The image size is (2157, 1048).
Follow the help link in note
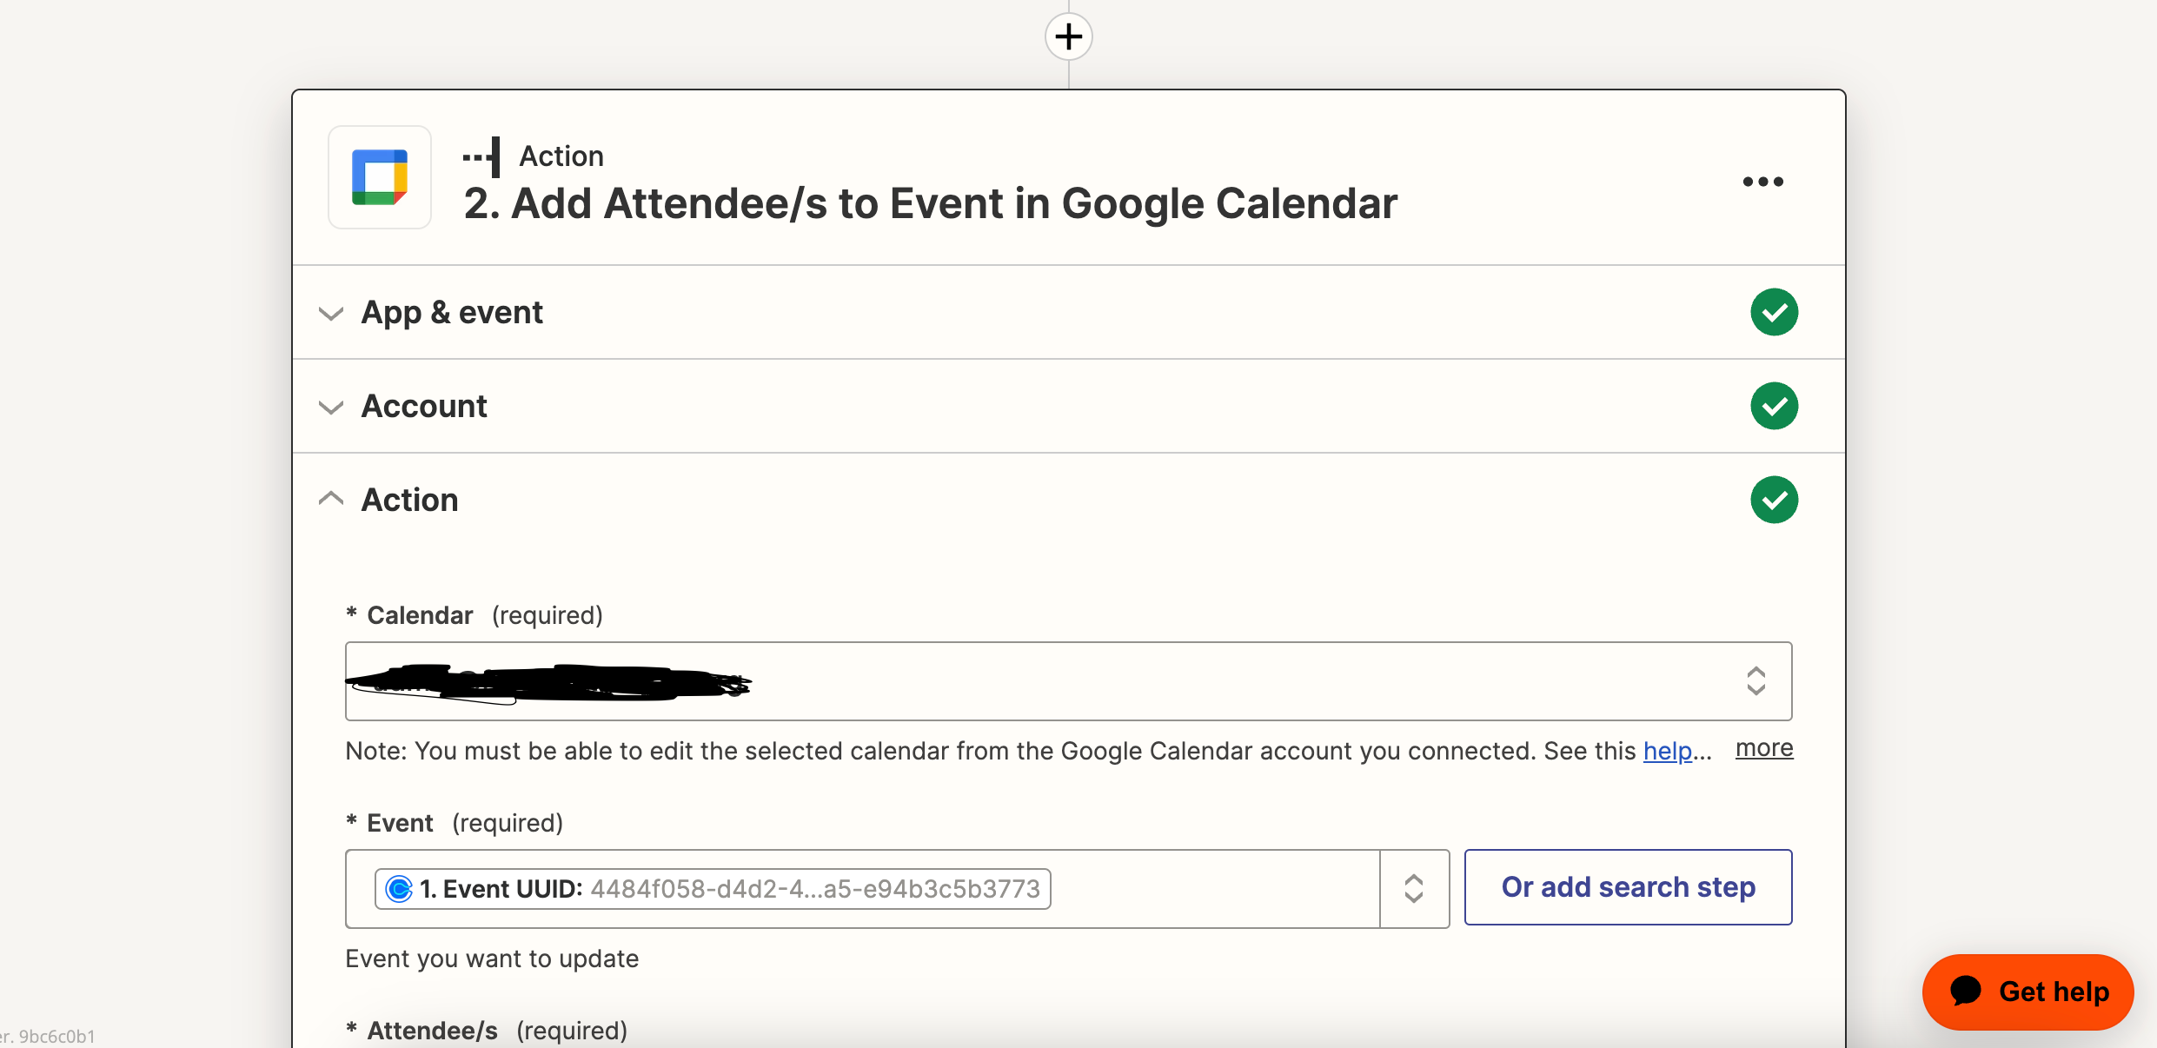tap(1667, 751)
